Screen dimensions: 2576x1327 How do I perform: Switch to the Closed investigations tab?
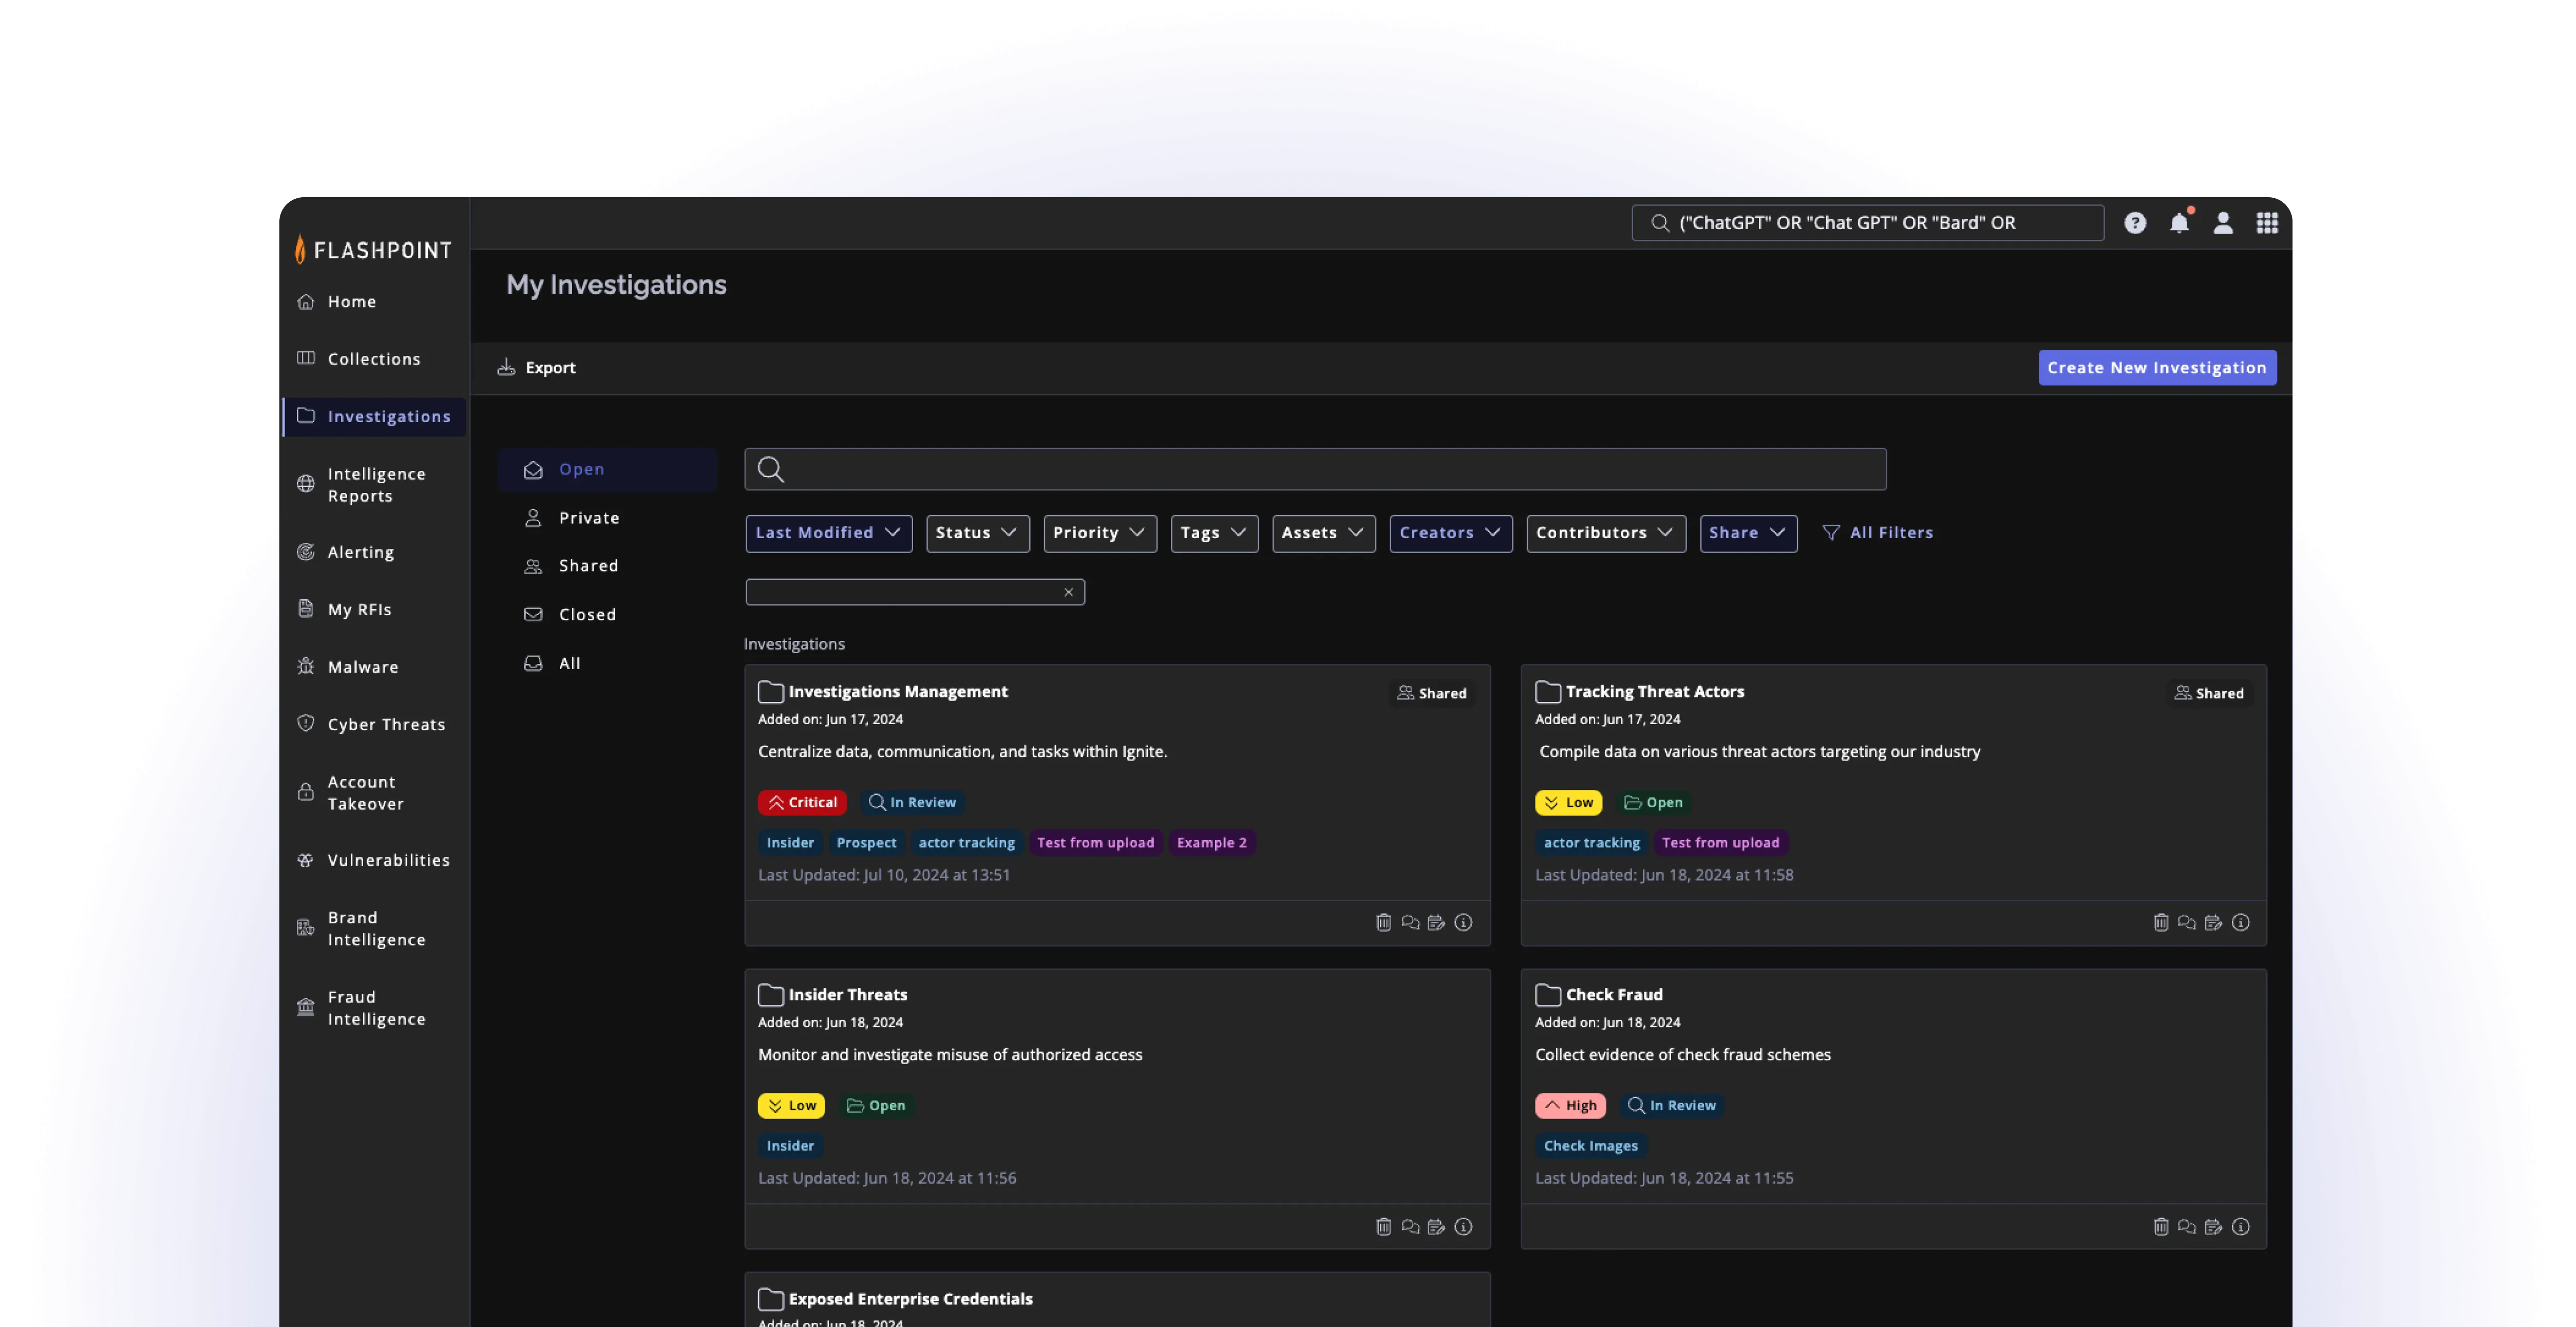[587, 614]
